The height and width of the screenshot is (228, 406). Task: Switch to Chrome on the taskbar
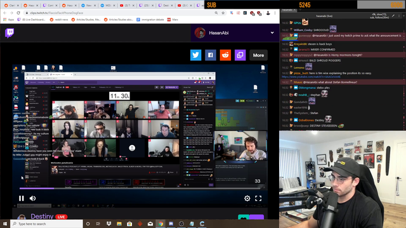click(160, 224)
